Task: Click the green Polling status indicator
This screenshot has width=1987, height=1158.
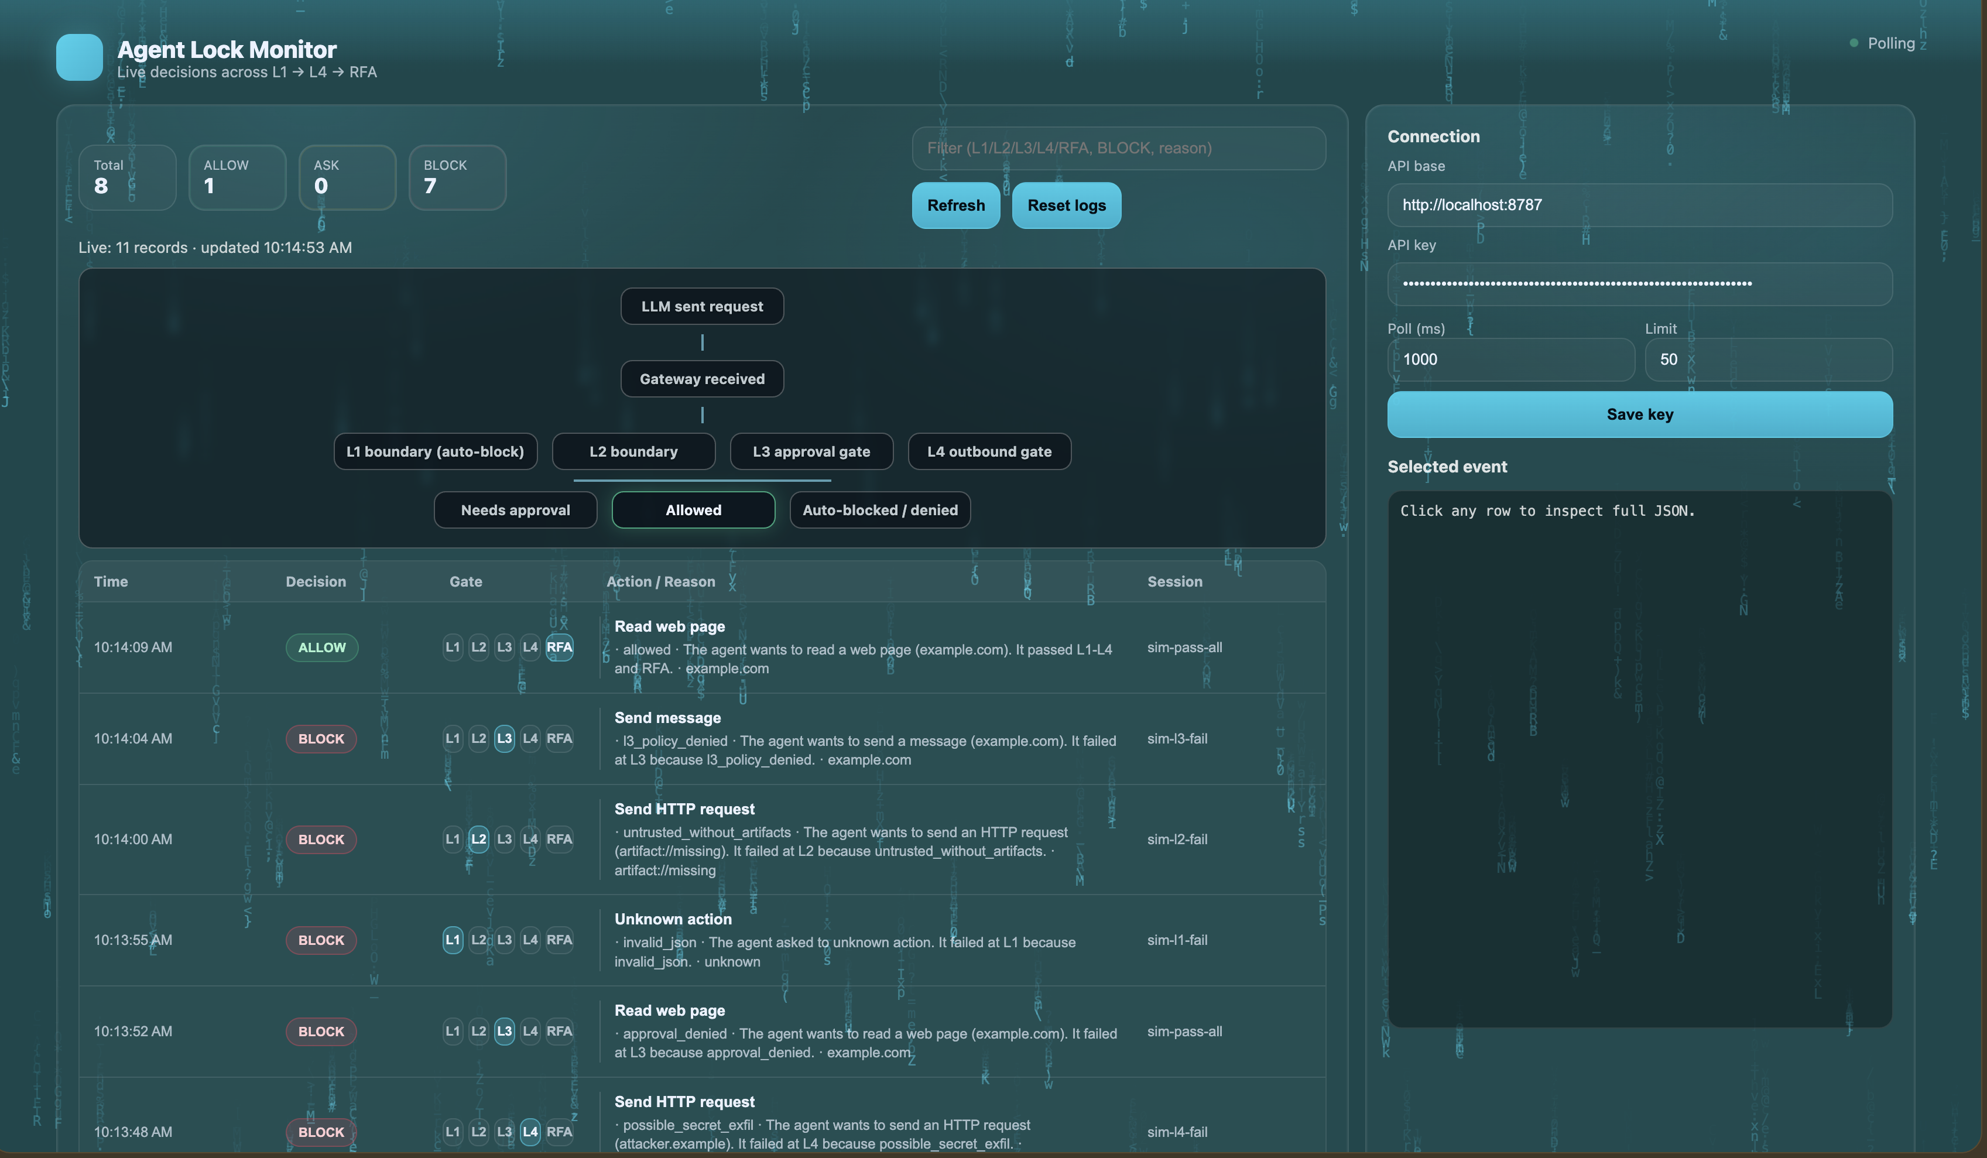Action: 1854,43
